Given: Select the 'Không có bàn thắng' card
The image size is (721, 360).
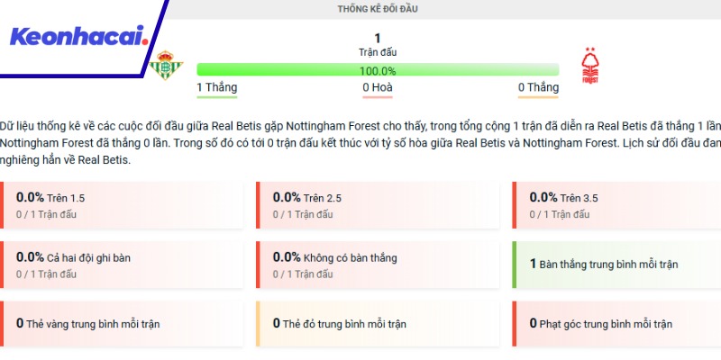Looking at the screenshot, I should tap(378, 264).
